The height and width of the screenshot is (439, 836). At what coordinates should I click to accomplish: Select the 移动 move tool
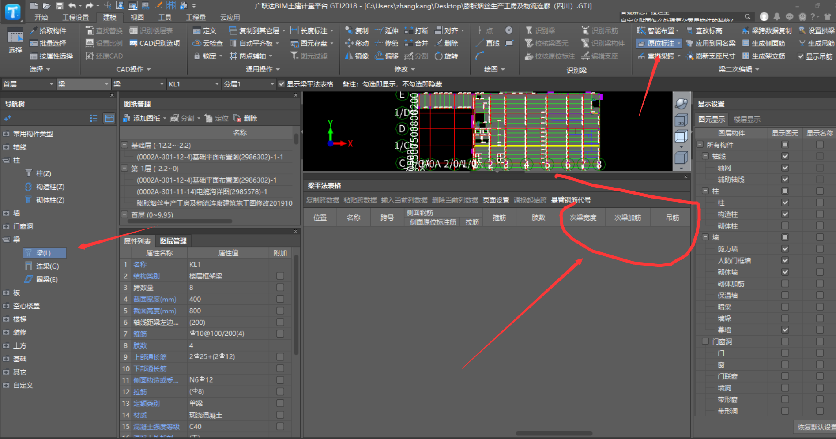tap(357, 43)
